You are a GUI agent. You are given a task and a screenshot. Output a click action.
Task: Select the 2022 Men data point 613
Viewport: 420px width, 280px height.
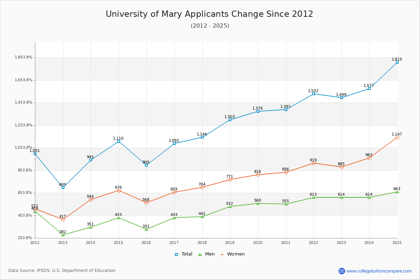coord(314,197)
